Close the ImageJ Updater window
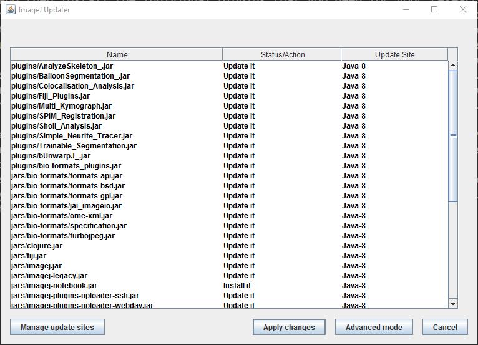The height and width of the screenshot is (345, 478). (463, 9)
